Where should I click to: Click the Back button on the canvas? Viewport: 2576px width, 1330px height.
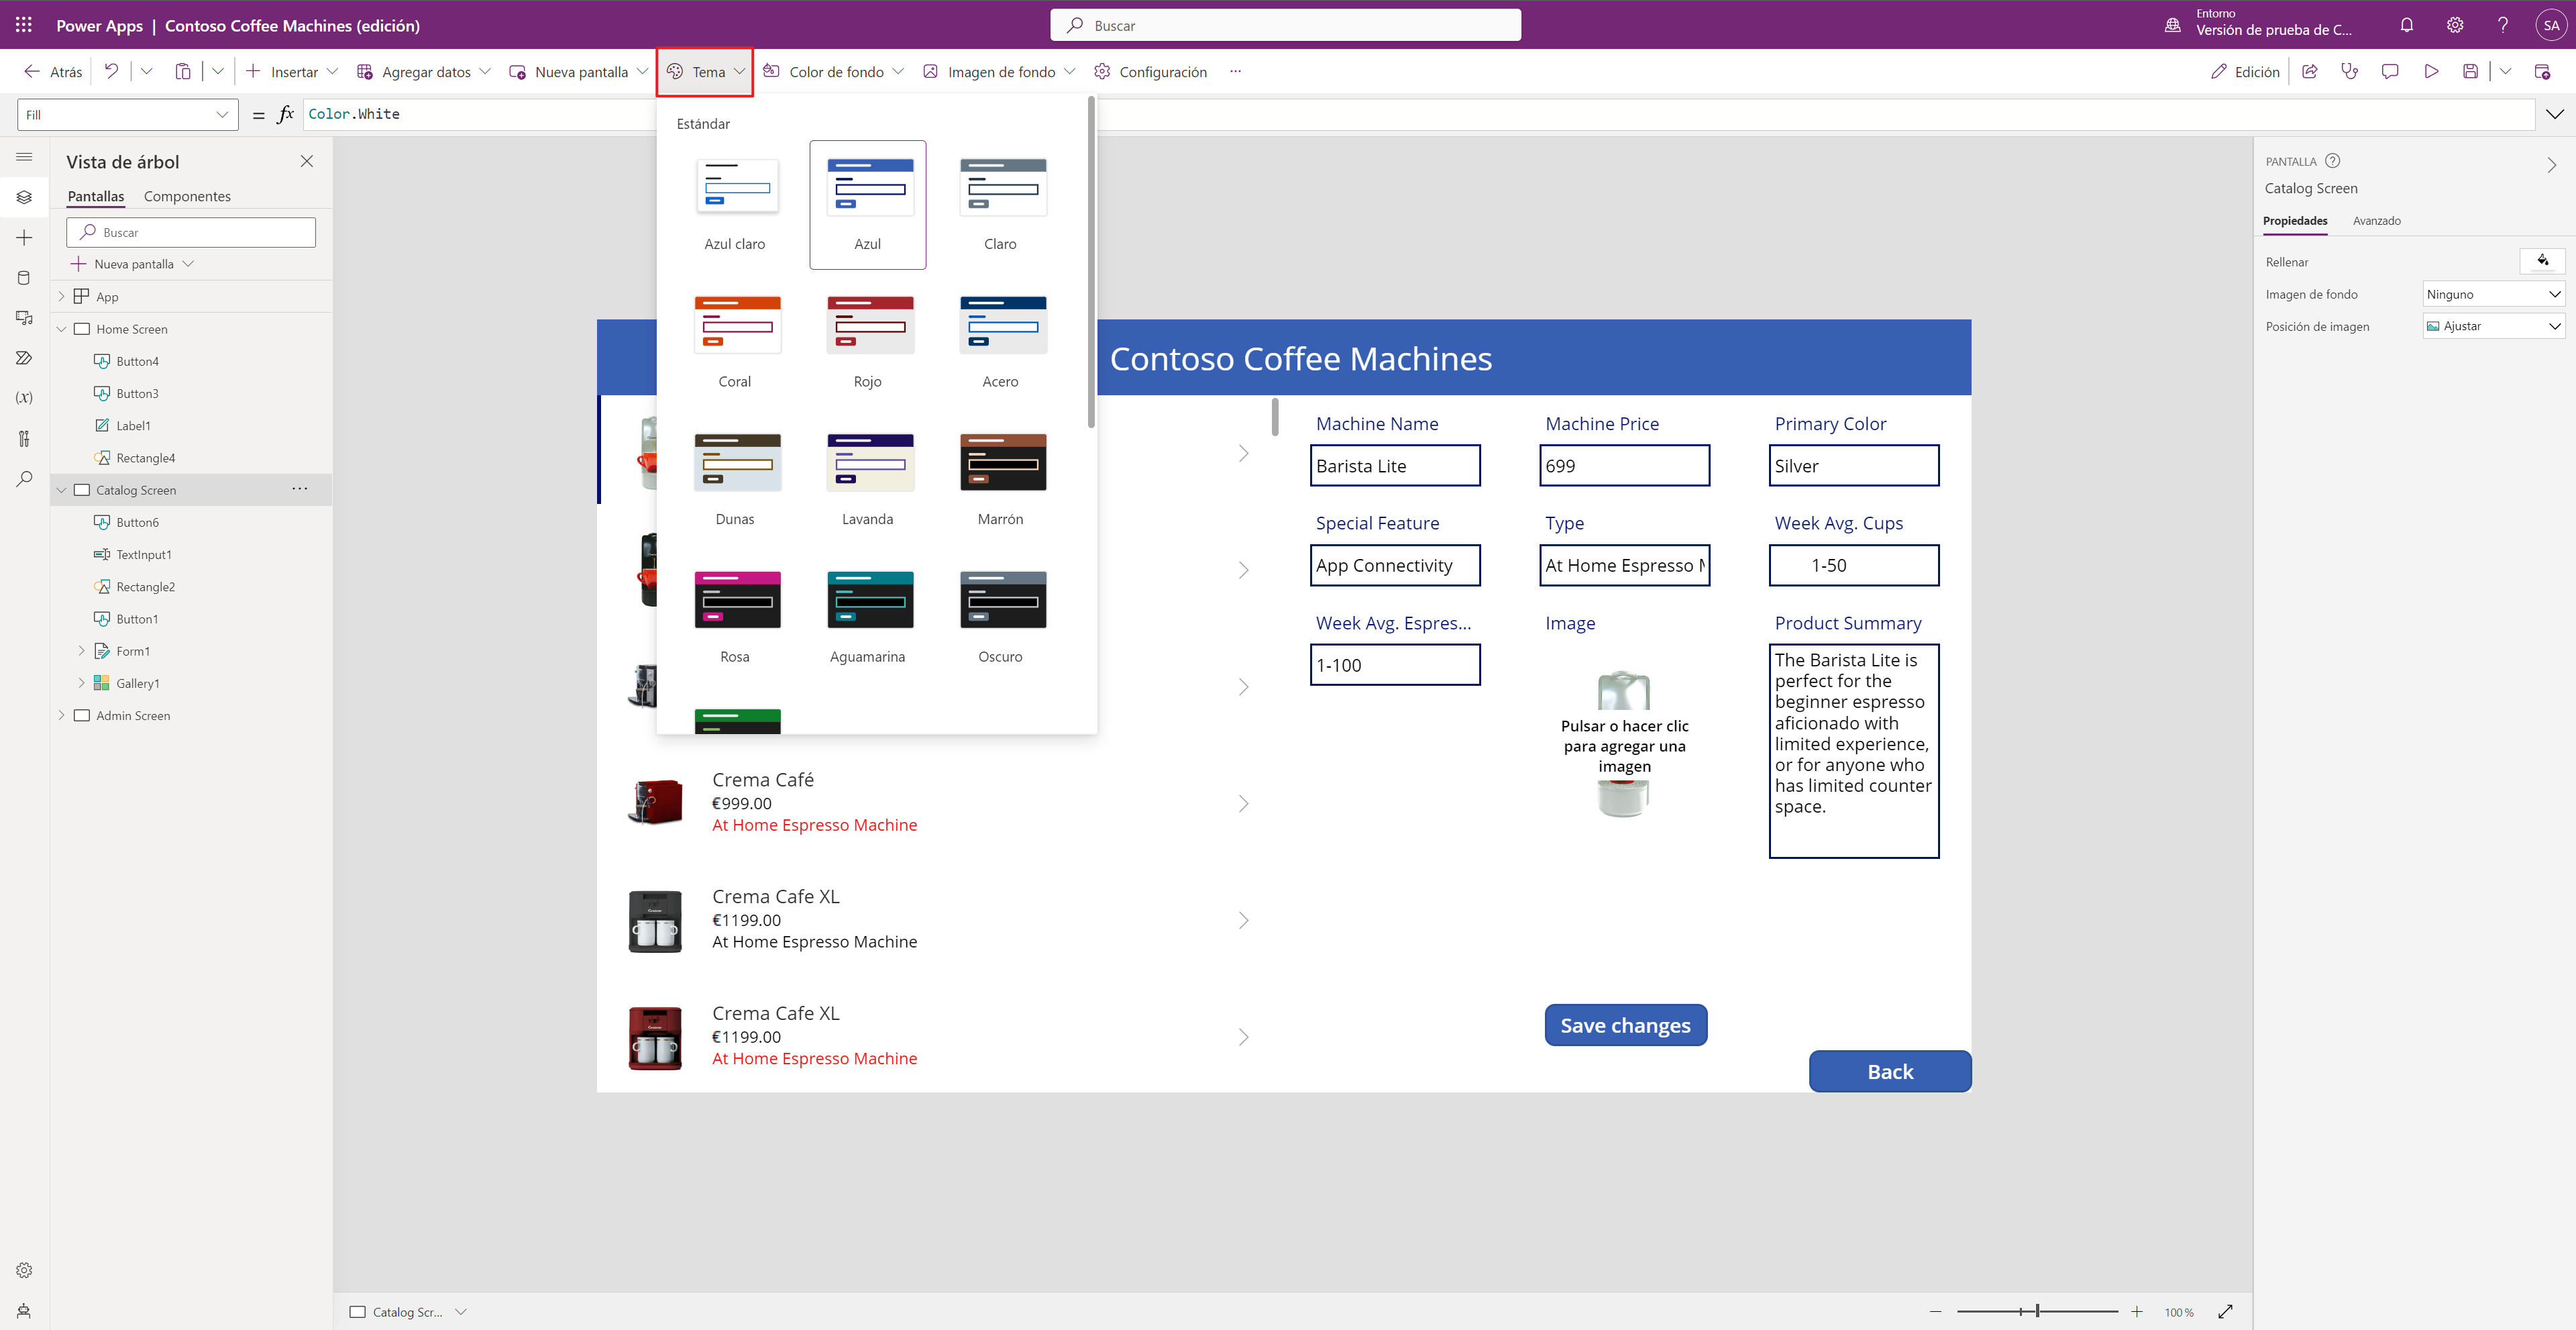(x=1890, y=1071)
